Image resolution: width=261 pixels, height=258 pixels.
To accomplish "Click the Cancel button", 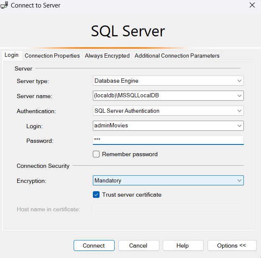I will tap(139, 245).
